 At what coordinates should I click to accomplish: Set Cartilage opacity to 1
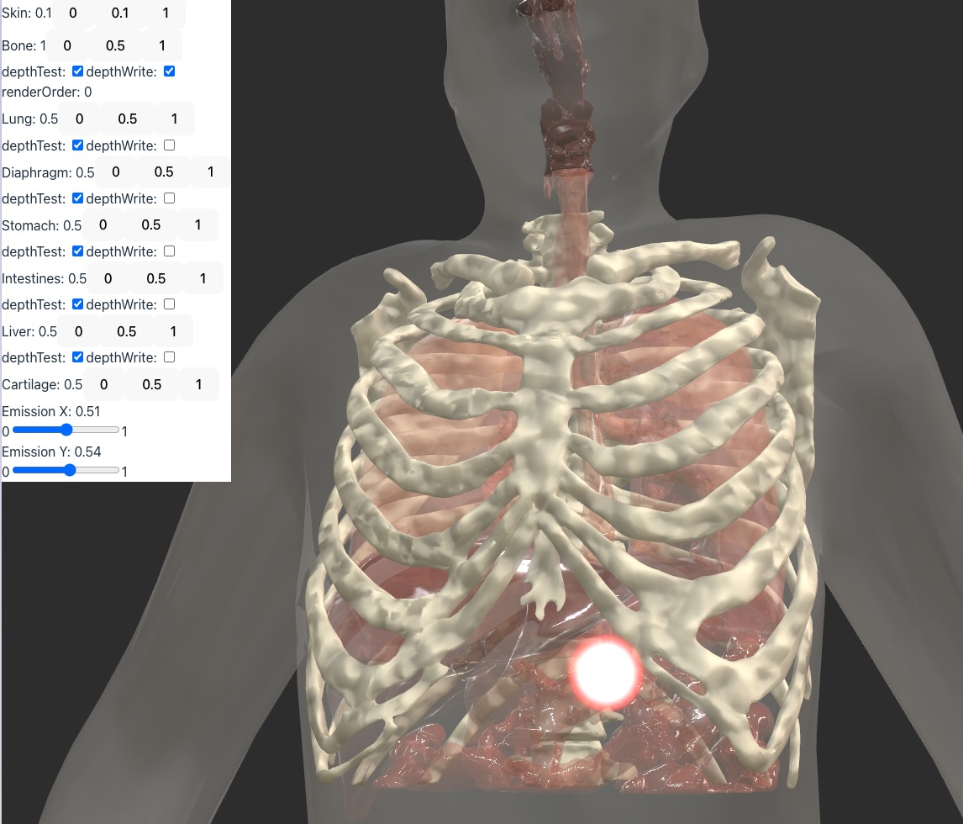tap(198, 384)
